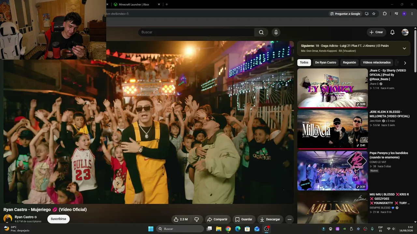The height and width of the screenshot is (234, 417).
Task: Open Chrome media controls icon
Action: coord(396,14)
